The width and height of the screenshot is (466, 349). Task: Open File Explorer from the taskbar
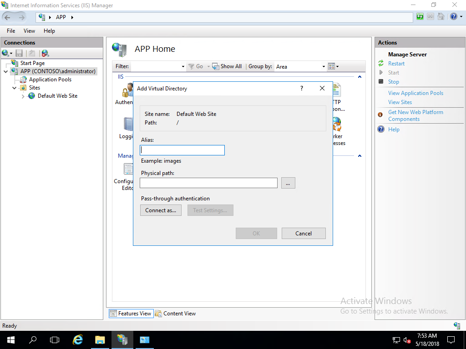[100, 339]
